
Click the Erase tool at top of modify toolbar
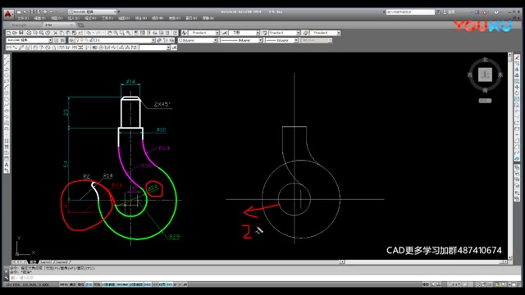(x=518, y=57)
